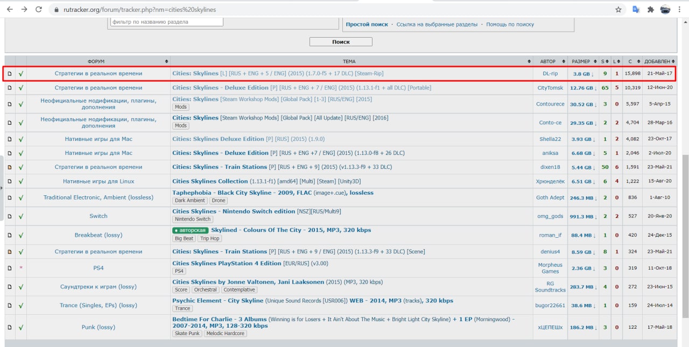Reload the rutracker page

click(x=39, y=10)
